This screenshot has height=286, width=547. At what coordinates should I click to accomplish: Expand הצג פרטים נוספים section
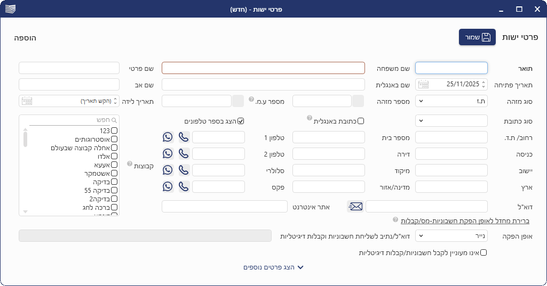[273, 267]
